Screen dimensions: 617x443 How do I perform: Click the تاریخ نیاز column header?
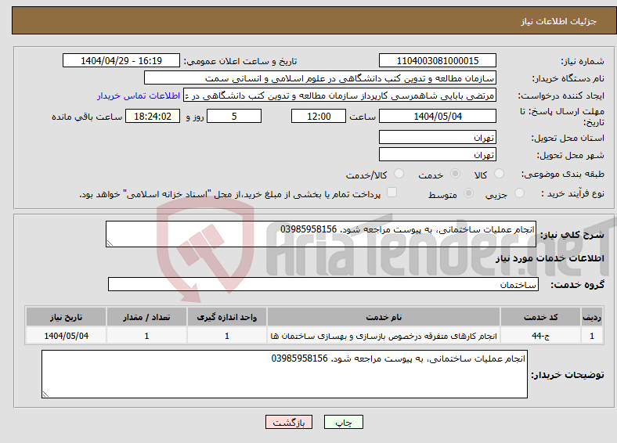click(x=66, y=317)
